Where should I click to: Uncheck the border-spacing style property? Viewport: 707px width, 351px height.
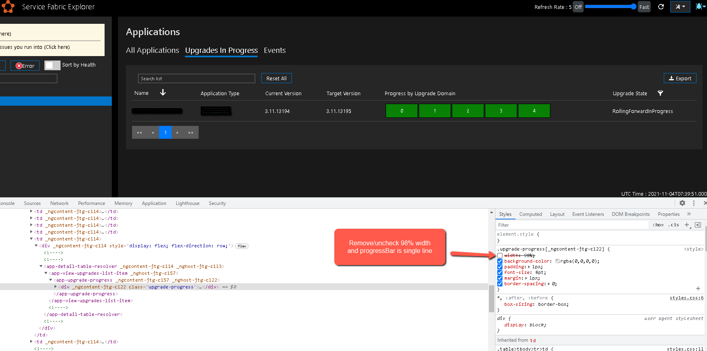tap(500, 284)
